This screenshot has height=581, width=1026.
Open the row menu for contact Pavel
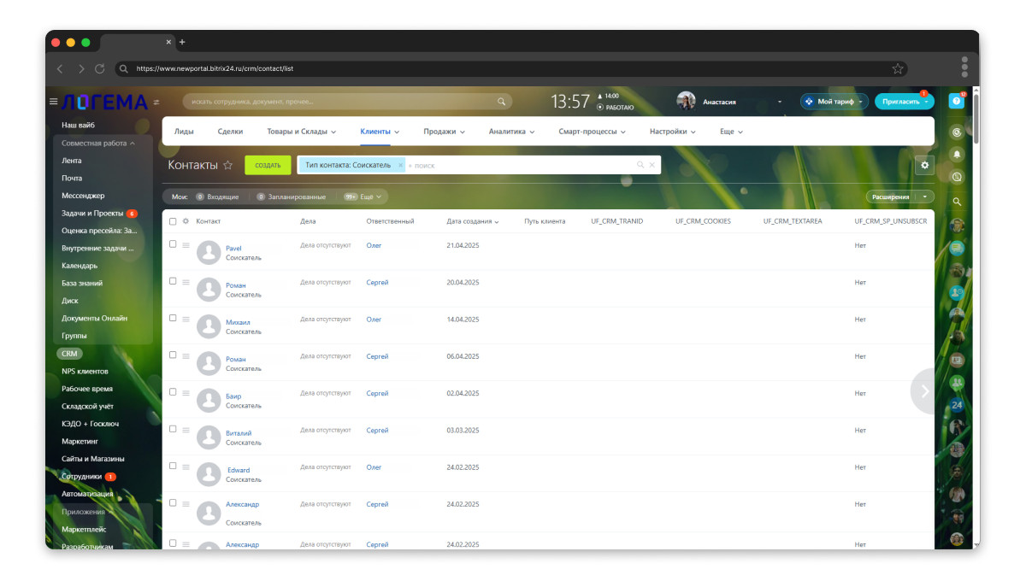(x=186, y=244)
